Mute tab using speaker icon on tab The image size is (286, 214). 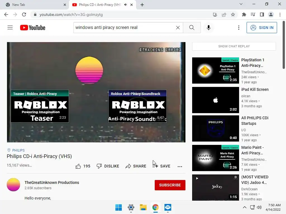(x=125, y=5)
